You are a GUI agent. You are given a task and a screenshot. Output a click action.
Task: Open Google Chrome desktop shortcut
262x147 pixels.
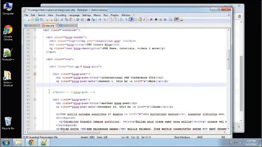click(x=8, y=33)
